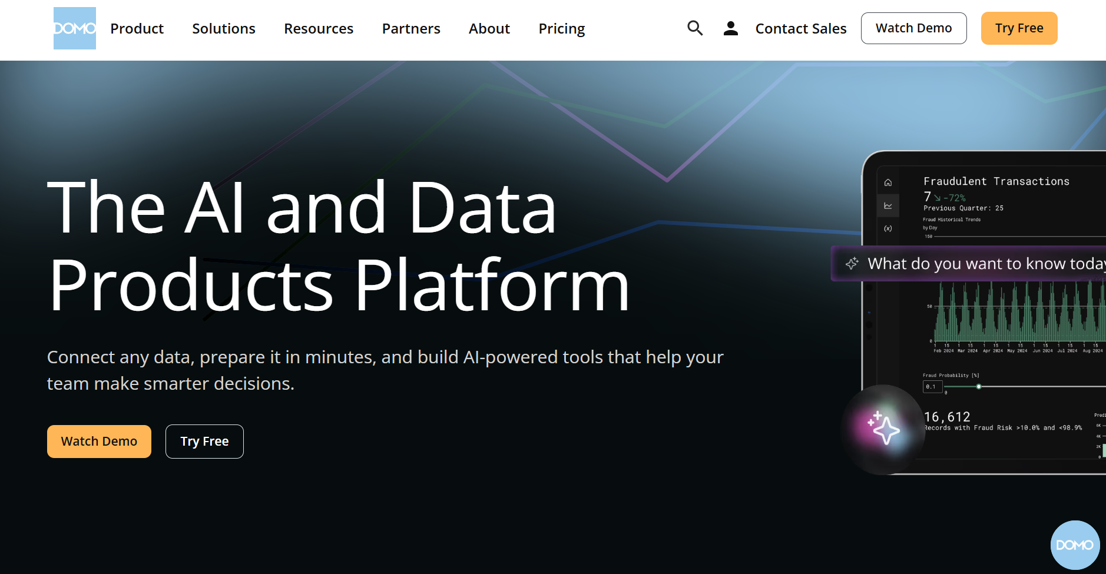Expand the Resources navigation menu
Viewport: 1106px width, 574px height.
click(319, 28)
